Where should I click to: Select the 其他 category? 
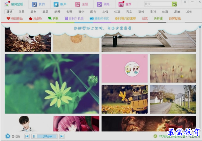point(189,12)
